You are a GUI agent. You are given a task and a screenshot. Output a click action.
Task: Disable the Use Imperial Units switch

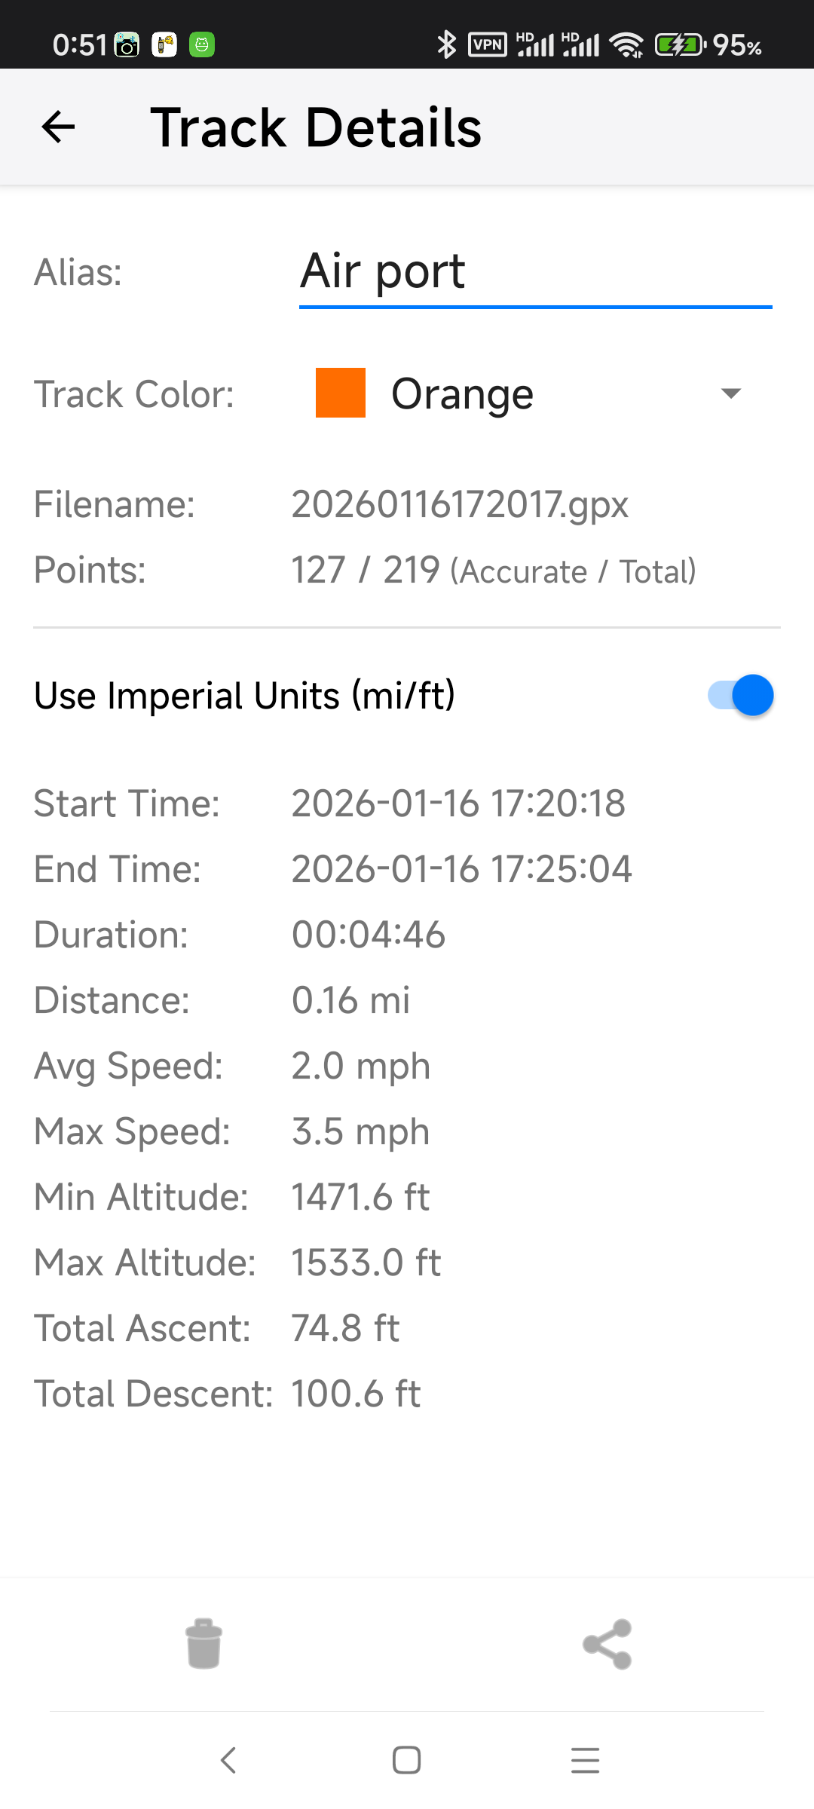740,695
